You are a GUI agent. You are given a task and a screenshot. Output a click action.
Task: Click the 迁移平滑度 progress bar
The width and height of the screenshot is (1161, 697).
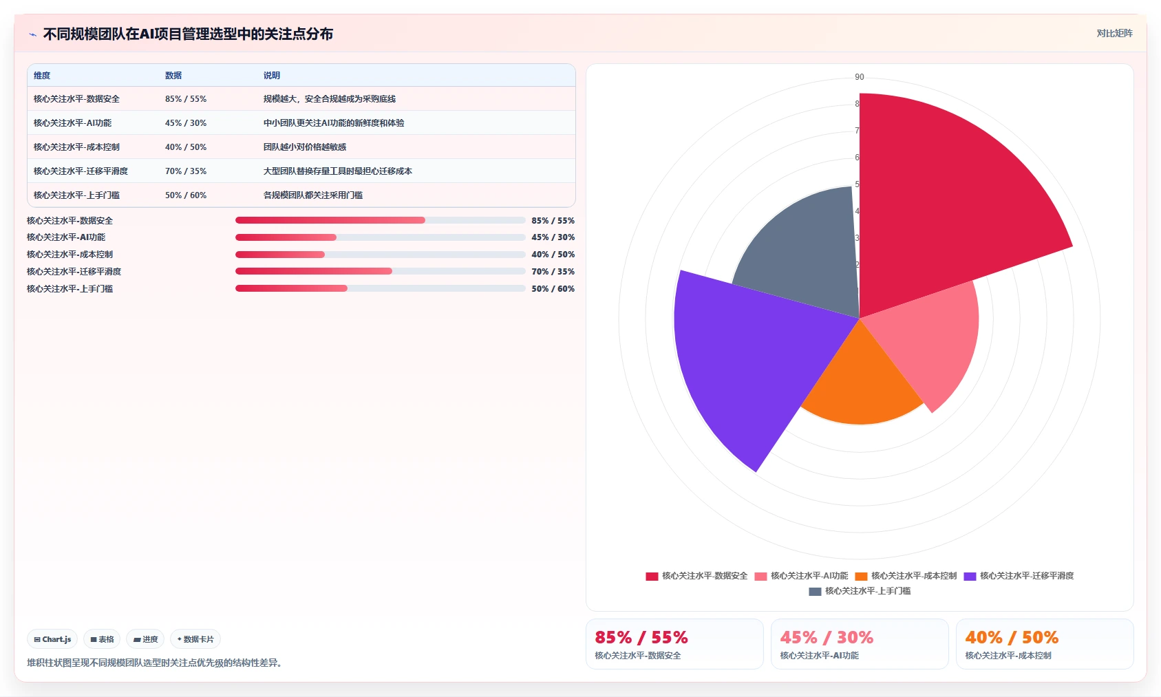point(380,271)
